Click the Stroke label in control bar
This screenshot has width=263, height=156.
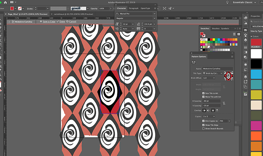click(x=30, y=9)
